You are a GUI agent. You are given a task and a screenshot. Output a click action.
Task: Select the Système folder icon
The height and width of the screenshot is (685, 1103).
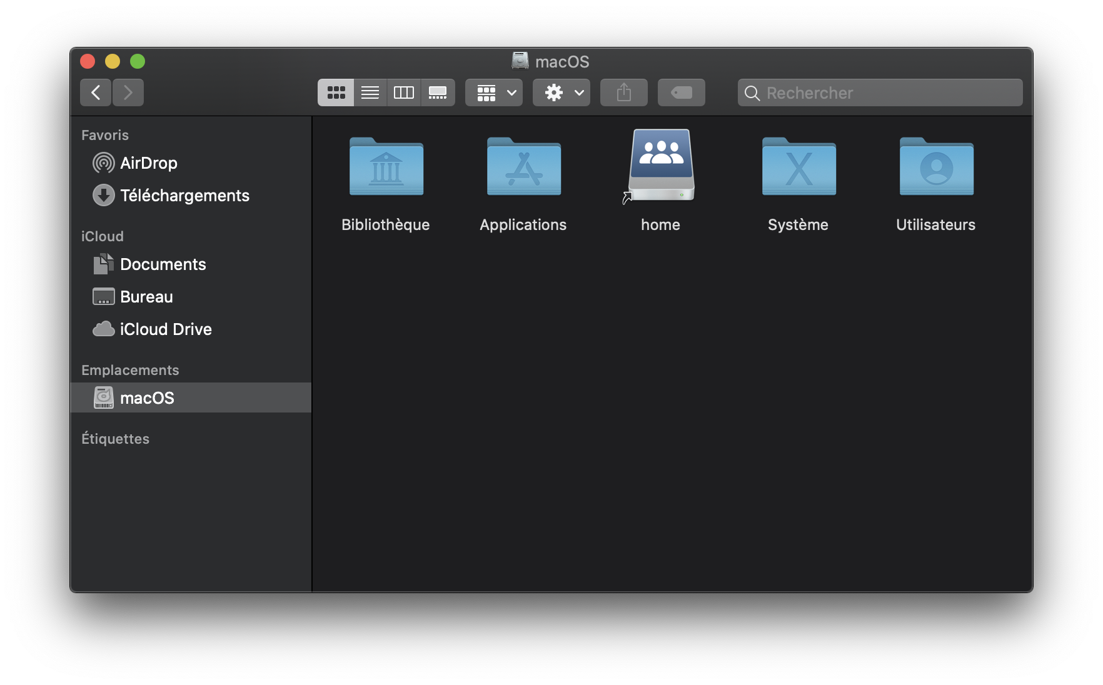click(799, 166)
